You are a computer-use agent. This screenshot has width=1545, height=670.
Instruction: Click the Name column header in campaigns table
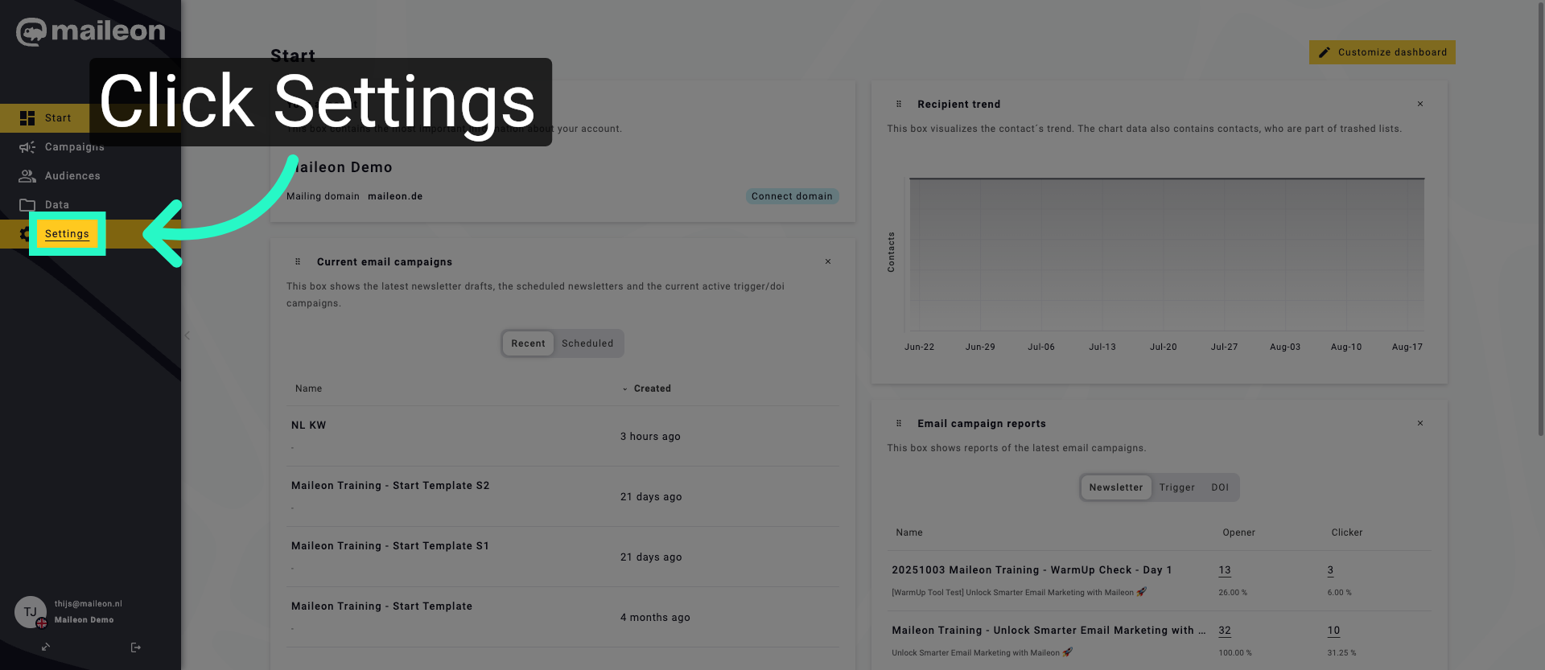(308, 388)
